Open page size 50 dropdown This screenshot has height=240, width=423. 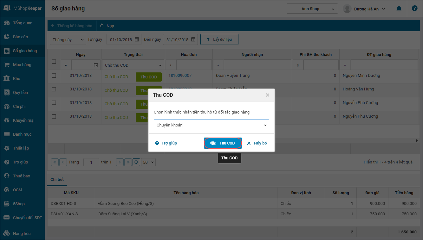(x=148, y=162)
